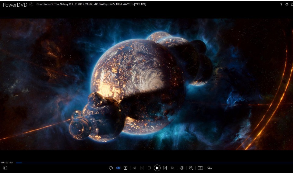Click the 00:02:55 elapsed time display
Image resolution: width=293 pixels, height=173 pixels.
[7, 163]
